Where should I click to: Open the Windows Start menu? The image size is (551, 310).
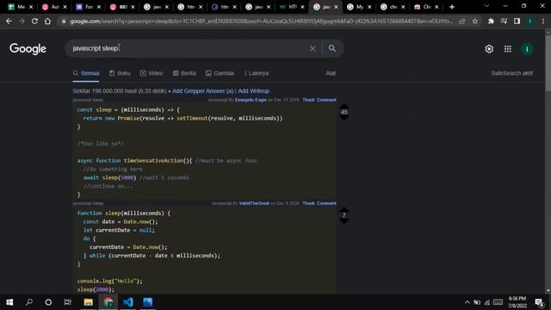tap(9, 302)
